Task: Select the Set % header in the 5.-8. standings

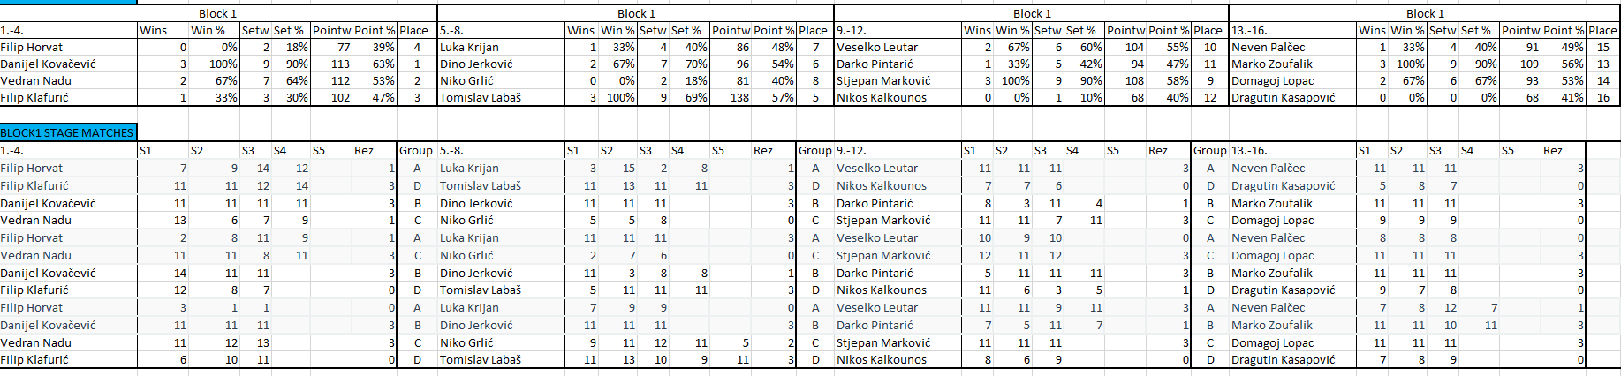Action: point(686,30)
